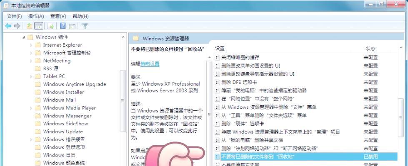Viewport: 408px width, 166px height.
Task: Click the gray Forward arrow toolbar icon
Action: pyautogui.click(x=17, y=26)
